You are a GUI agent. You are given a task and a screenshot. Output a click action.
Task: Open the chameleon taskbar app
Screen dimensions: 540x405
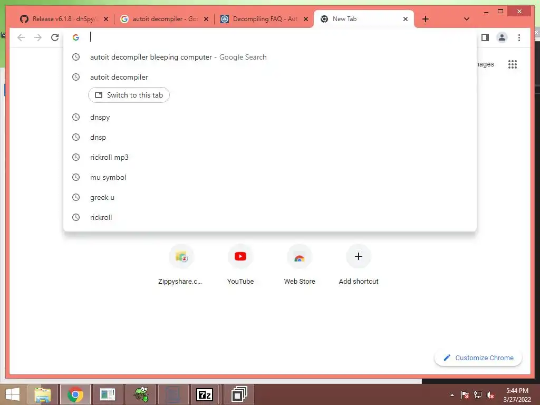pos(140,394)
